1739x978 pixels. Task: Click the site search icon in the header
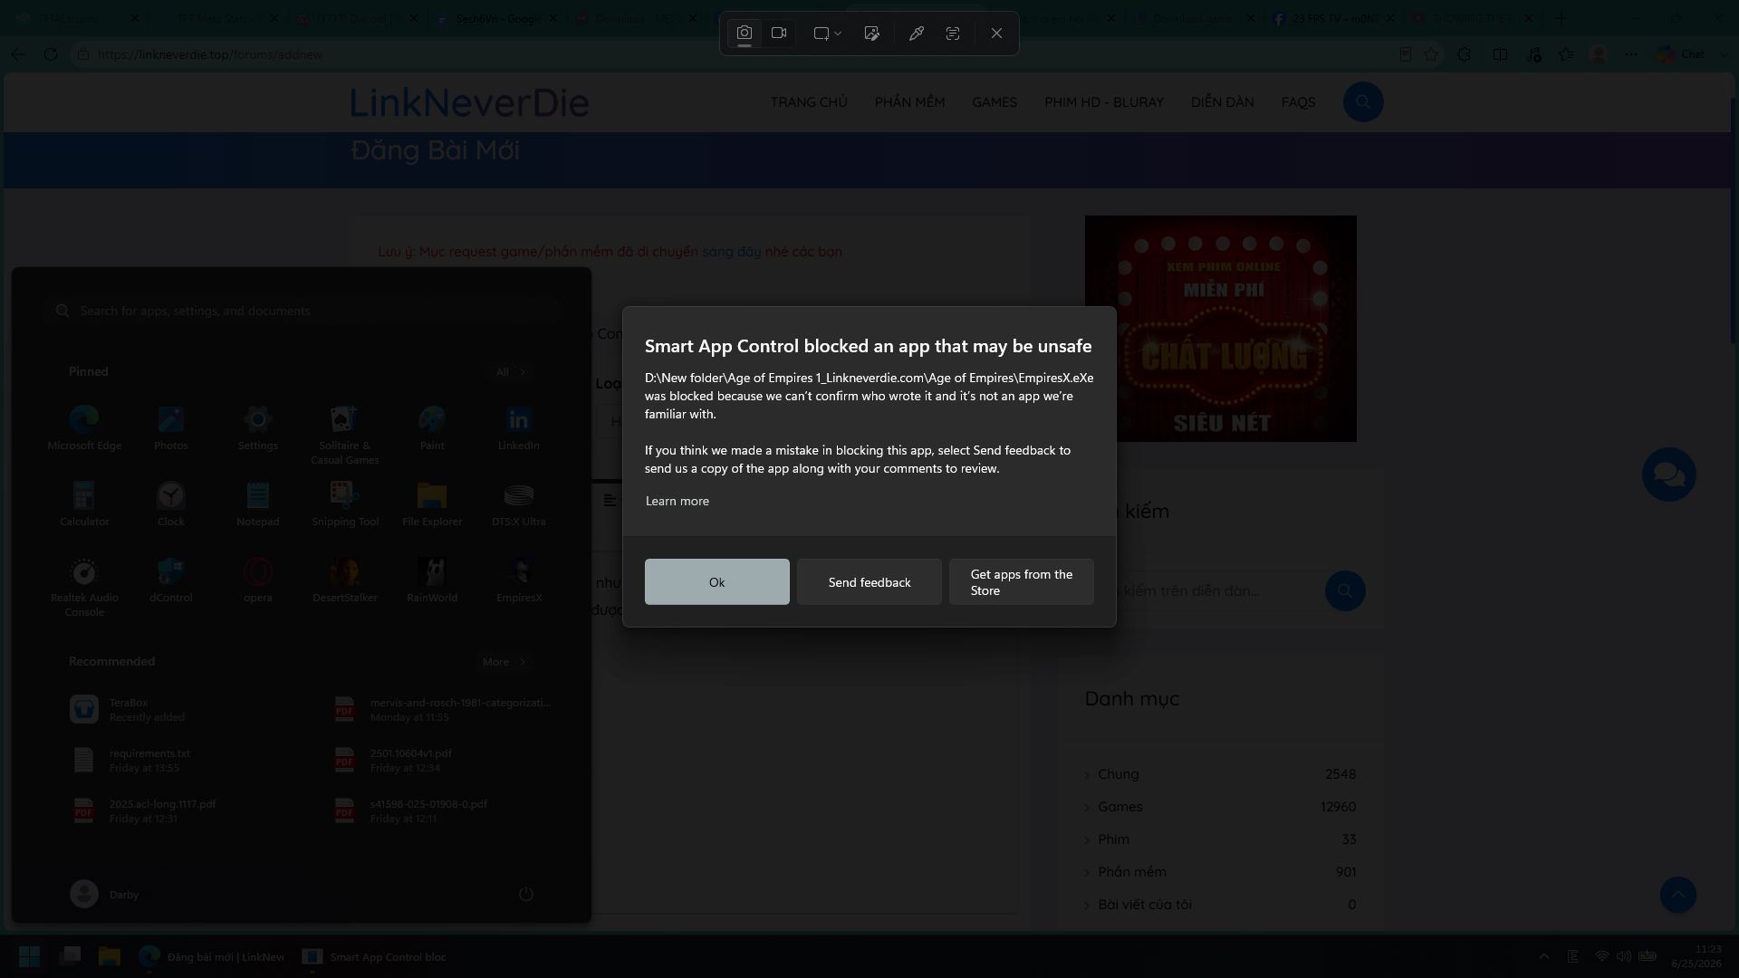(1363, 102)
